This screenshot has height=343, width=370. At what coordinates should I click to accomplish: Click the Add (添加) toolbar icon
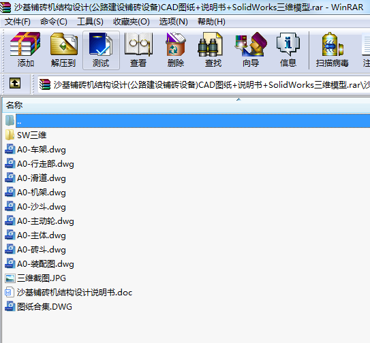pos(25,44)
